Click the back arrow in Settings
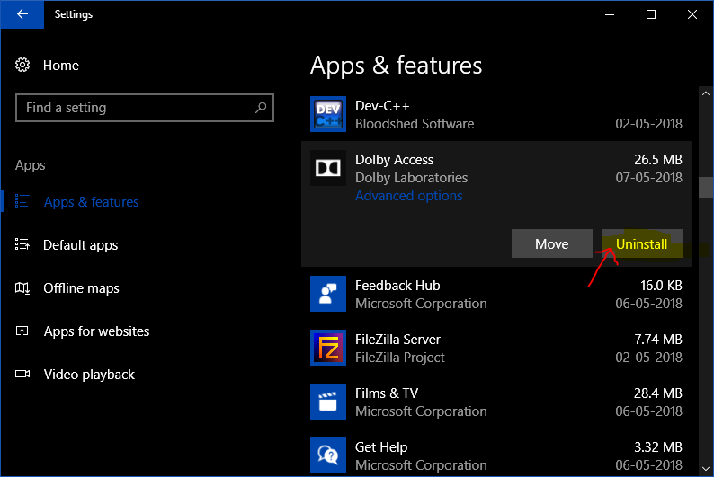The width and height of the screenshot is (714, 477). coord(22,14)
